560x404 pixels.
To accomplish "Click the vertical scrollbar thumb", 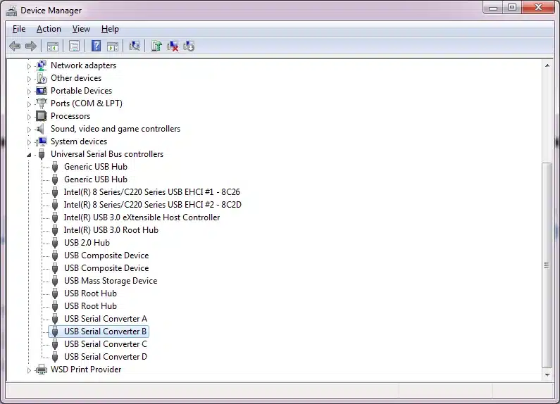I will pos(547,265).
